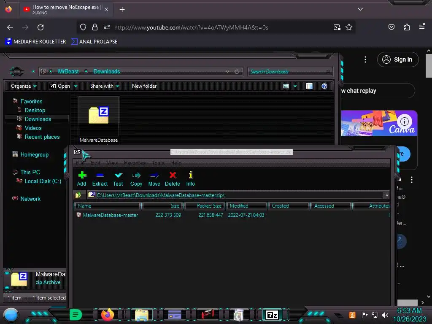432x324 pixels.
Task: Open the MalwareDatabase zip file in Explorer
Action: [x=99, y=120]
